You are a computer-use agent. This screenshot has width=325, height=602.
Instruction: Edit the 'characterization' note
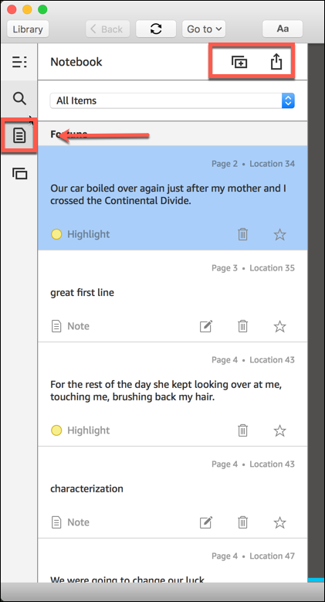tap(206, 522)
